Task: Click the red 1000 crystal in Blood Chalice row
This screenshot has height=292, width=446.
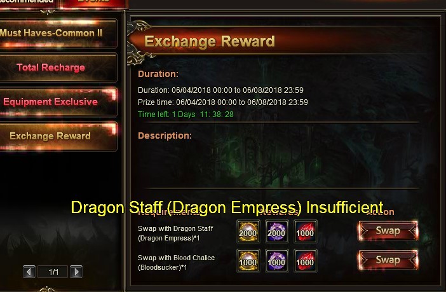Action: pyautogui.click(x=306, y=260)
